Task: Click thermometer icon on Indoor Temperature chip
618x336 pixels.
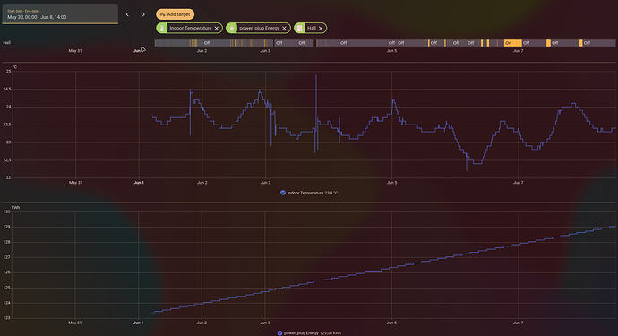Action: tap(162, 28)
